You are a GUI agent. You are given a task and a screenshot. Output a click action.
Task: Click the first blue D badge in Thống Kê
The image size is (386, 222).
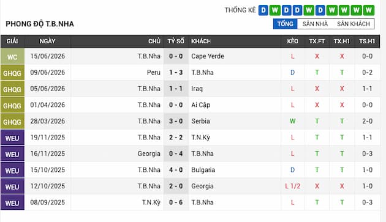(x=263, y=10)
